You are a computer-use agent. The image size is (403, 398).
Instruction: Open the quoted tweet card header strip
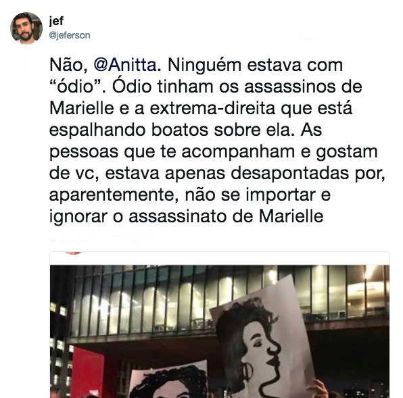[x=220, y=258]
